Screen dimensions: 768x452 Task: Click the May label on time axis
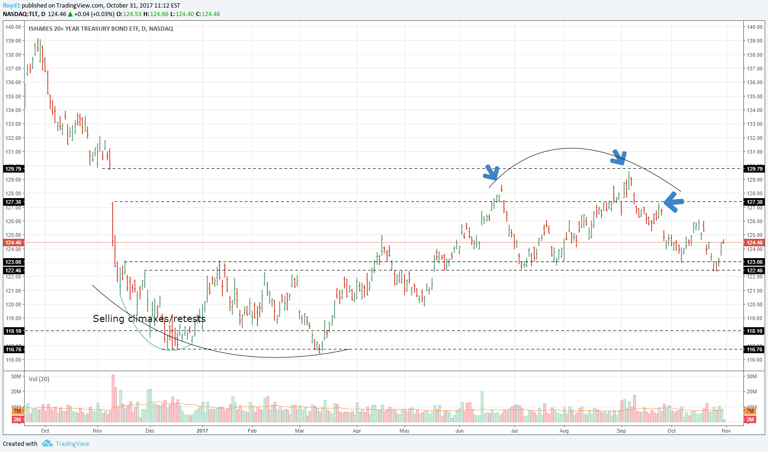[405, 431]
